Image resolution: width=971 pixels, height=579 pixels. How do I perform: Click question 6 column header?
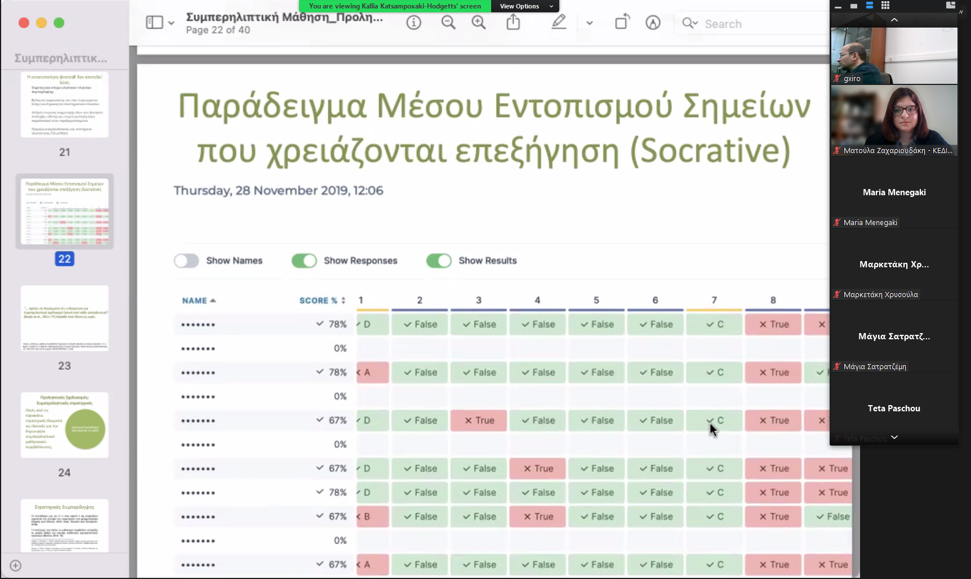point(655,300)
